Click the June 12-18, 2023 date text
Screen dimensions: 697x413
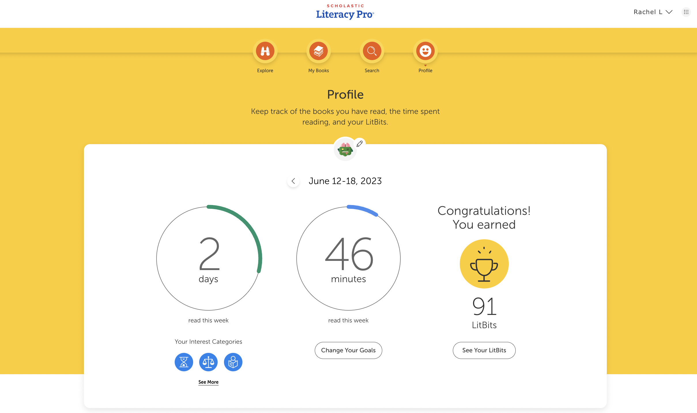pos(345,181)
